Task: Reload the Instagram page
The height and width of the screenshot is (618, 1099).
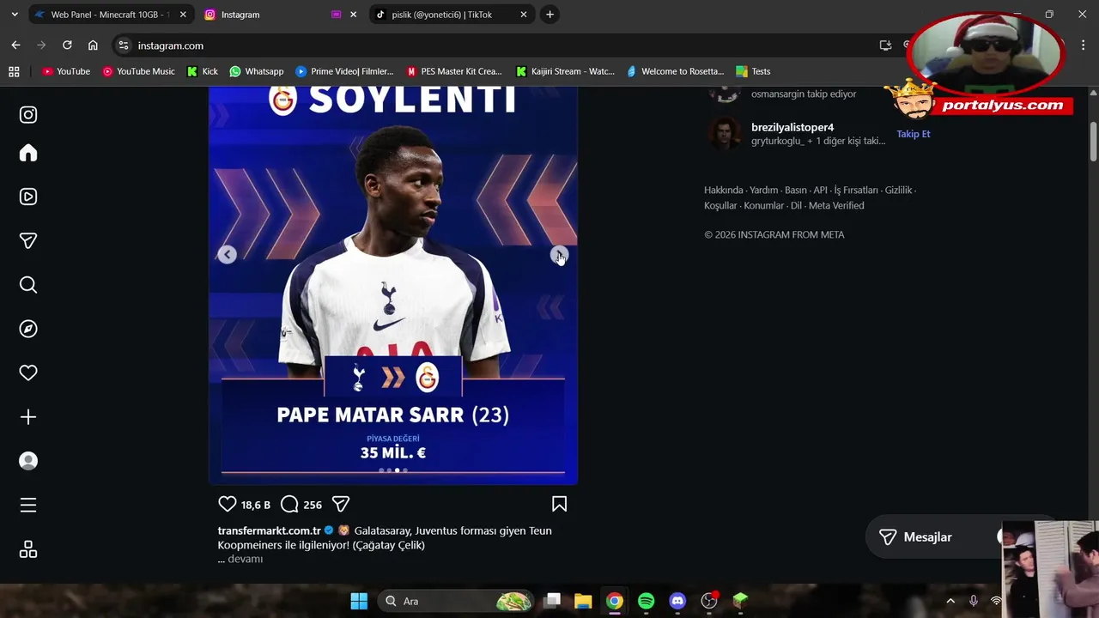Action: pyautogui.click(x=67, y=45)
